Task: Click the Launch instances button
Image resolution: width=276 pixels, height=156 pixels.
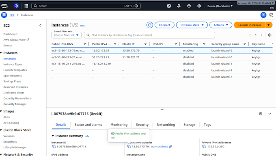Action: click(x=250, y=25)
